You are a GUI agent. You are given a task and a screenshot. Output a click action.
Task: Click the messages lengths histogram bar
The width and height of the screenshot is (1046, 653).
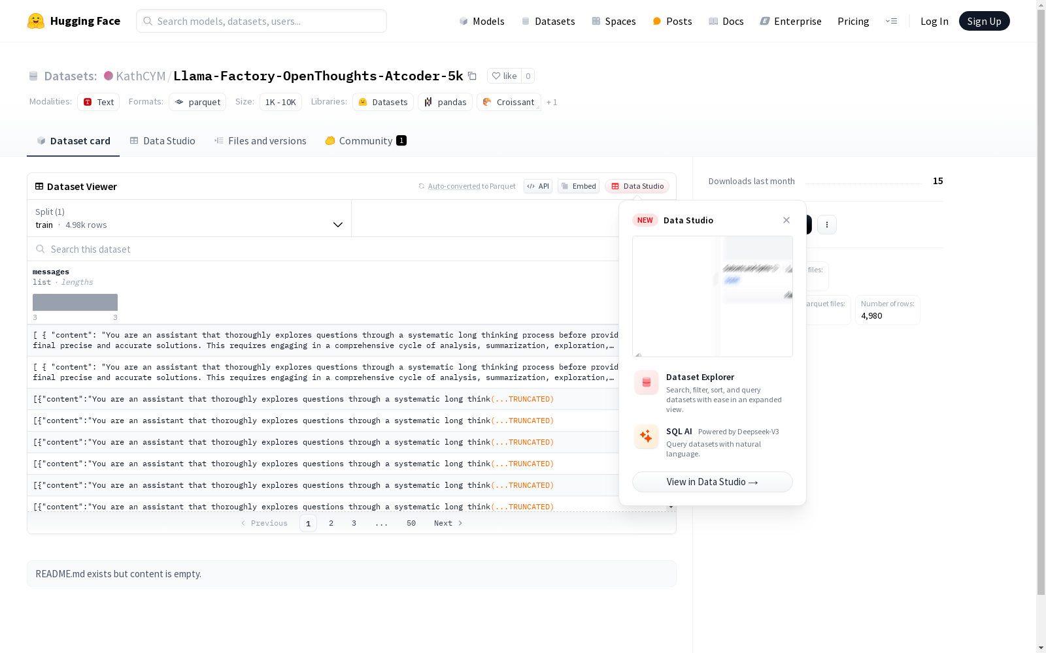[75, 302]
